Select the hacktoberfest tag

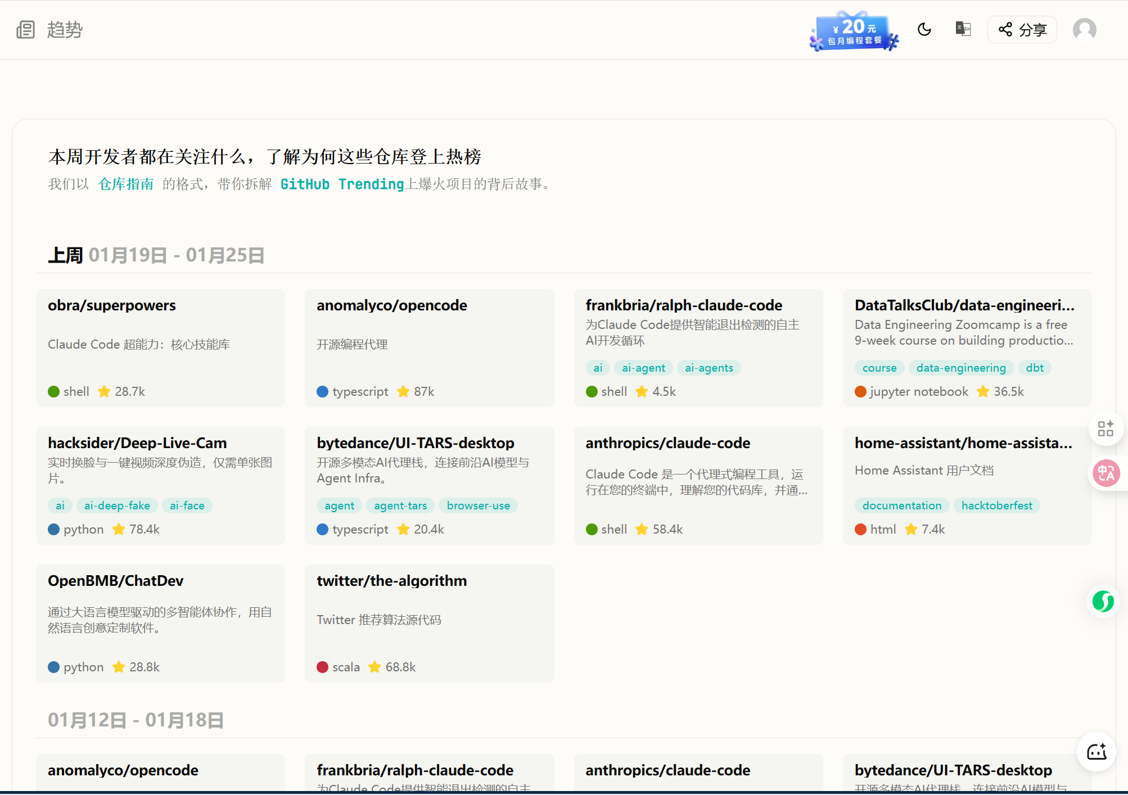click(996, 505)
